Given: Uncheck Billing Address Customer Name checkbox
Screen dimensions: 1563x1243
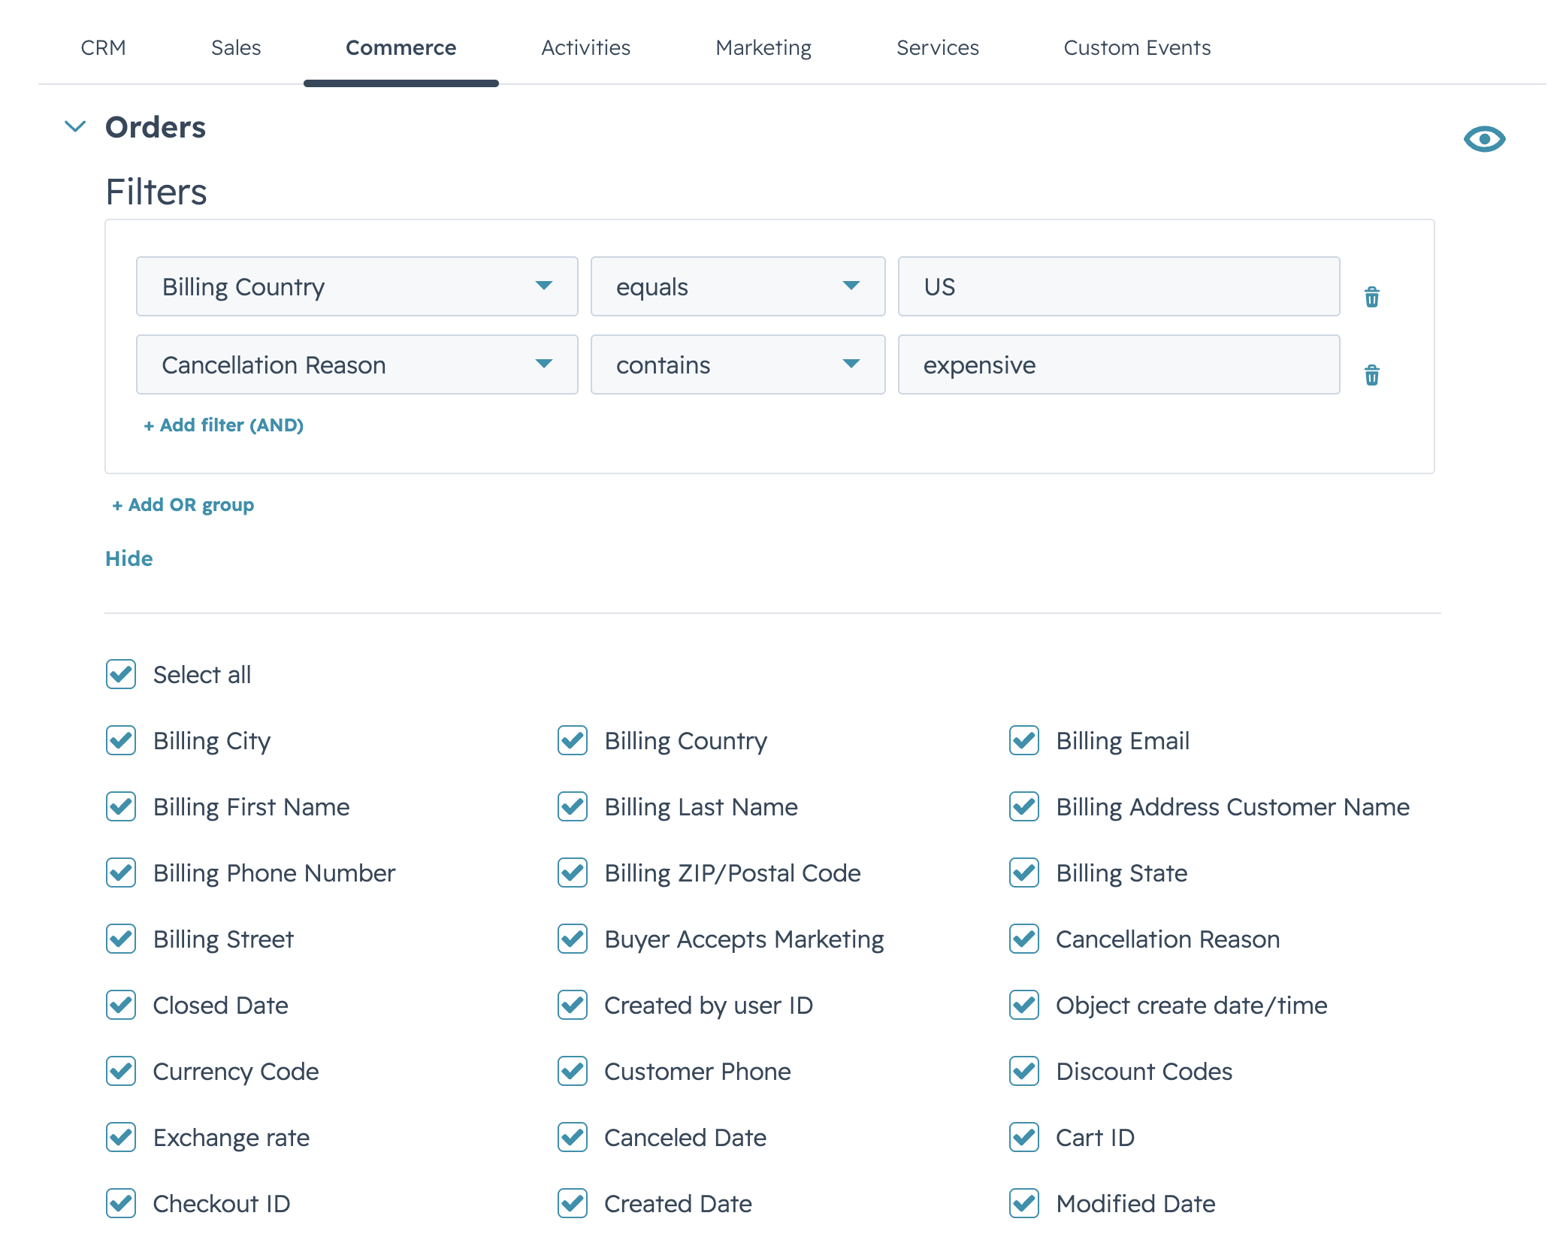Looking at the screenshot, I should pyautogui.click(x=1024, y=806).
